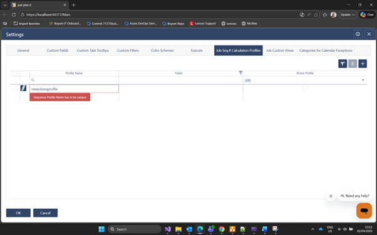Open the Execute tab
Screen dimensions: 377x235
click(x=197, y=51)
